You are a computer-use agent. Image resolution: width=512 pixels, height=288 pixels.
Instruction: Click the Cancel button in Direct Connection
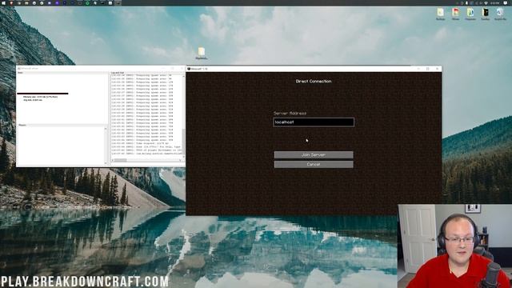(x=314, y=164)
